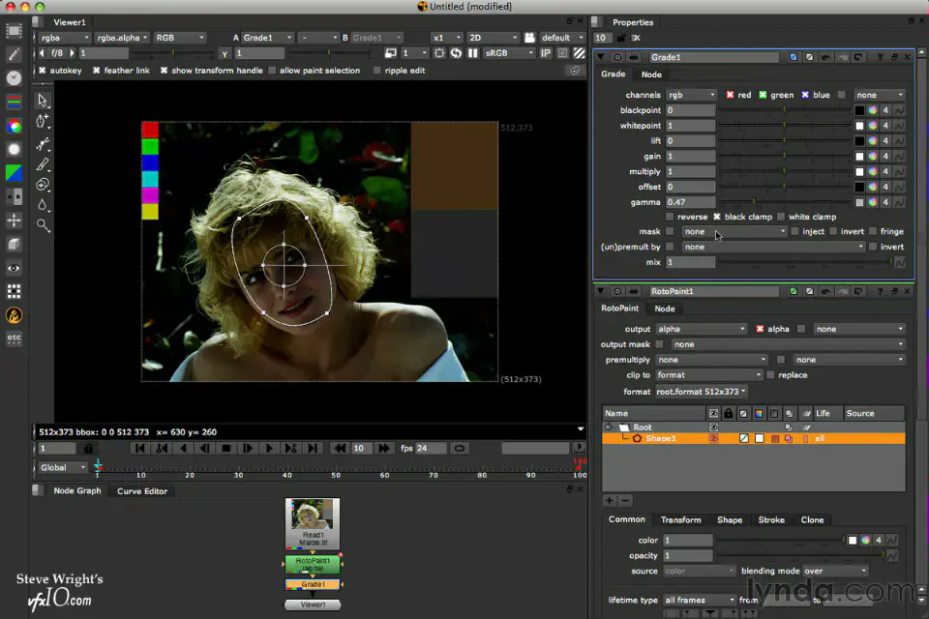
Task: Click the gain white color swatch
Action: (x=859, y=157)
